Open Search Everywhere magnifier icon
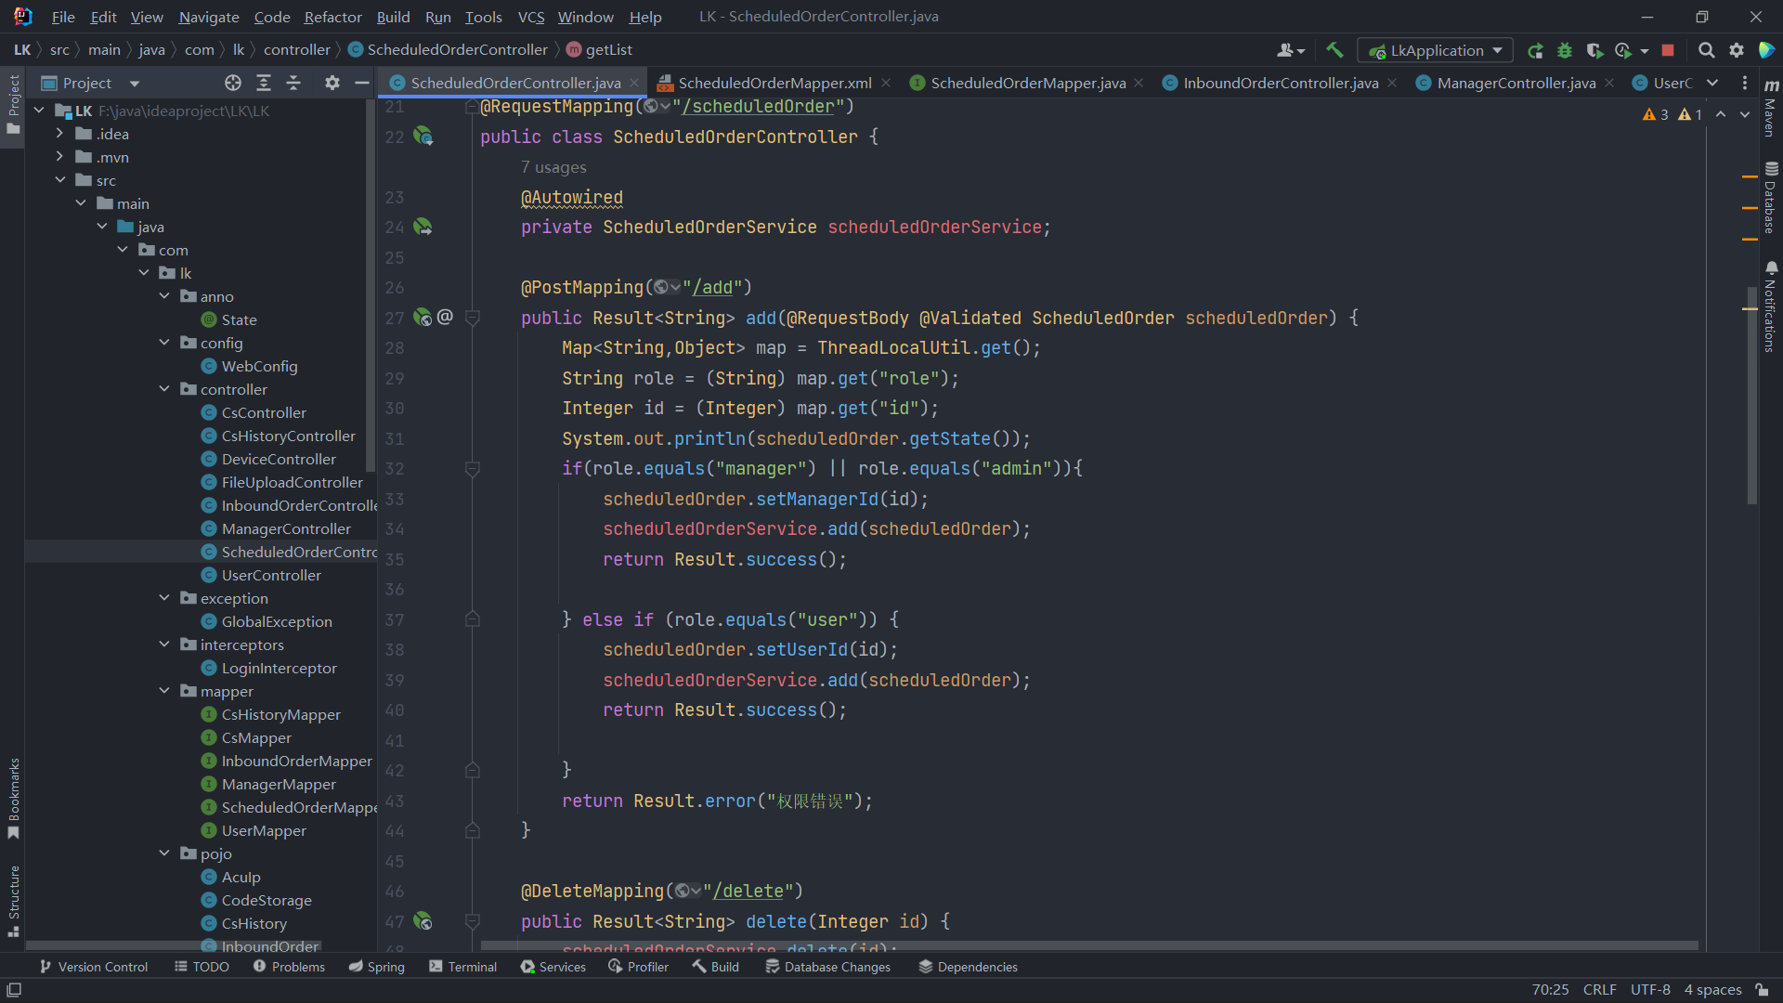Image resolution: width=1783 pixels, height=1003 pixels. coord(1706,50)
